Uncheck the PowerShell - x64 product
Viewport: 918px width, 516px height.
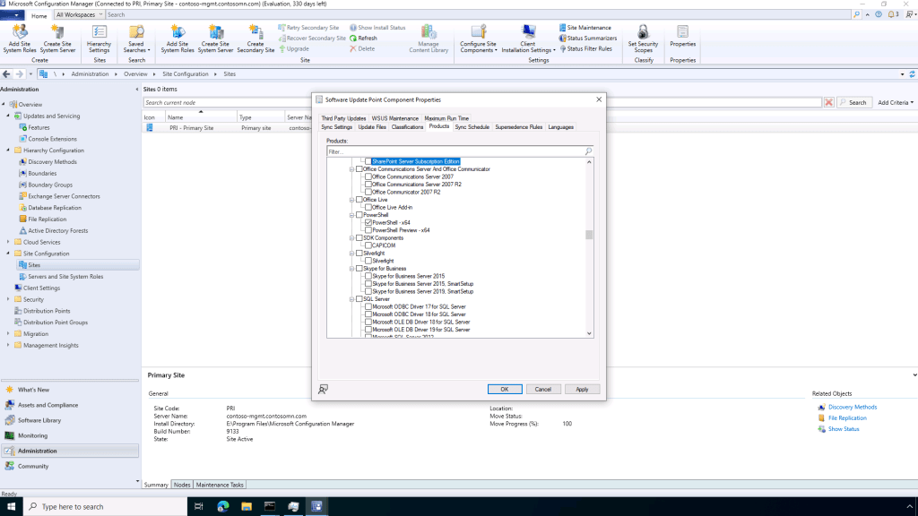tap(368, 223)
